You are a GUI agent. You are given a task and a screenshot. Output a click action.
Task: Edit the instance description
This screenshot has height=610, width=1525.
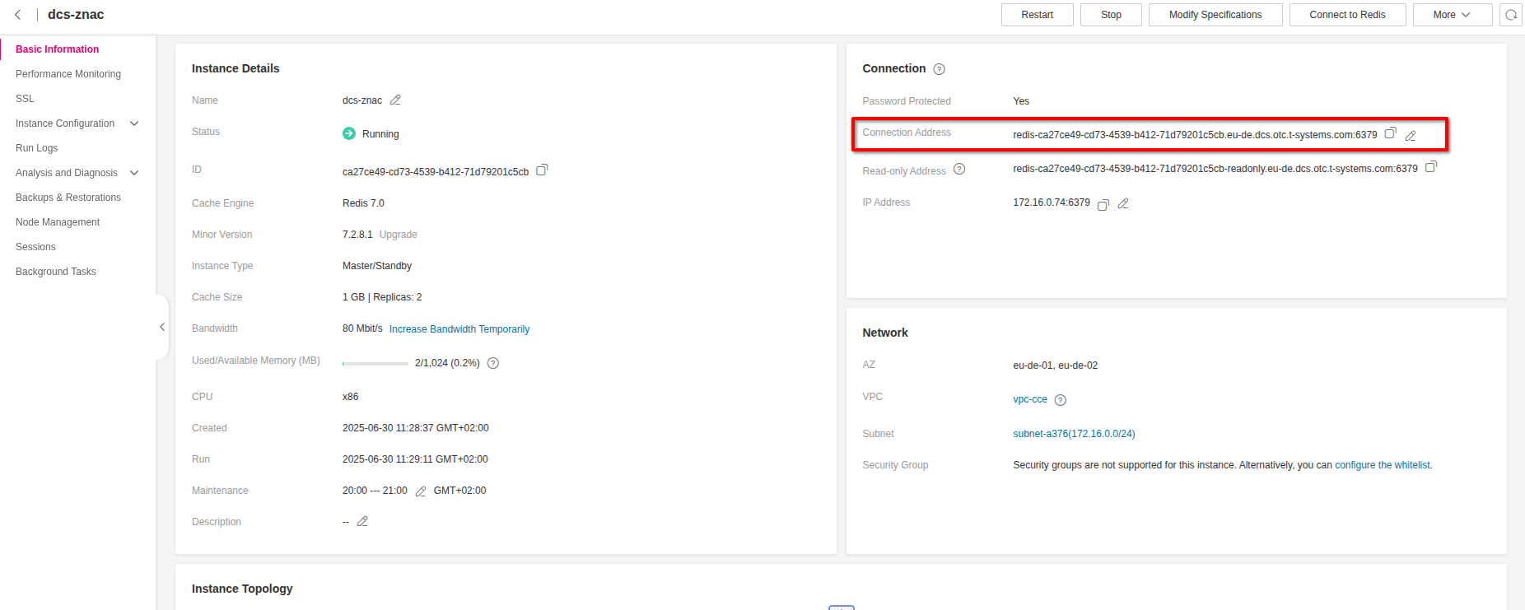[x=362, y=522]
